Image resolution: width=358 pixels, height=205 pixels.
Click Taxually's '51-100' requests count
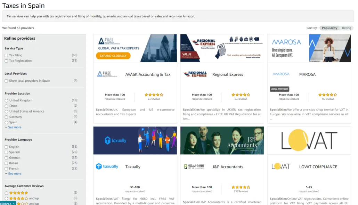coord(135,187)
